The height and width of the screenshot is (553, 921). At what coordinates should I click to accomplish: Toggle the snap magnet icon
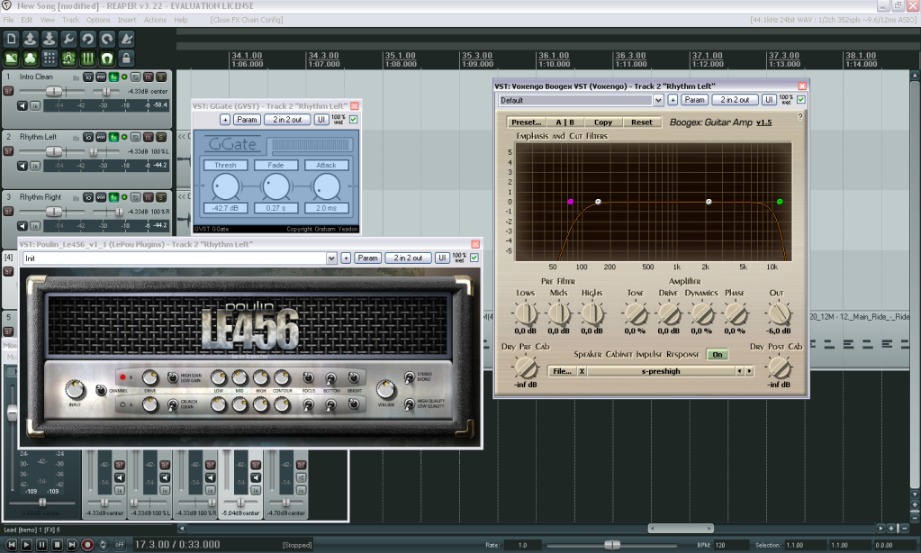tap(107, 59)
